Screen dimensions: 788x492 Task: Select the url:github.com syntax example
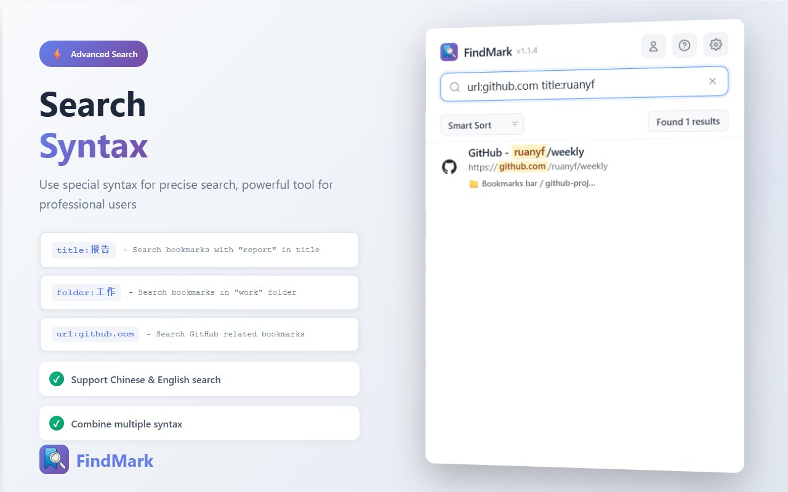[x=95, y=334]
